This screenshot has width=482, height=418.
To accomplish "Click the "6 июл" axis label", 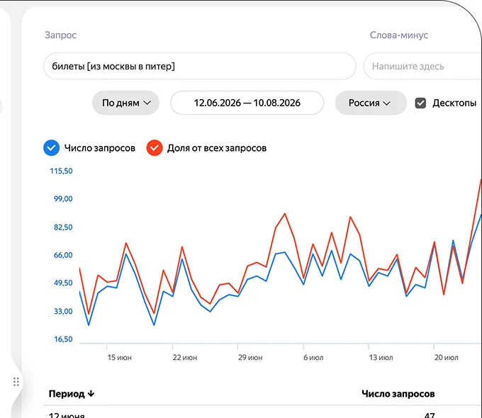I will coord(313,358).
